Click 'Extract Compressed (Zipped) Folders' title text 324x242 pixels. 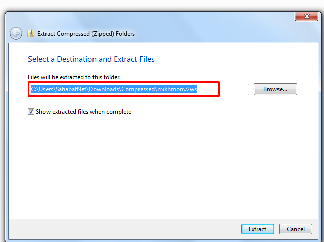click(88, 34)
